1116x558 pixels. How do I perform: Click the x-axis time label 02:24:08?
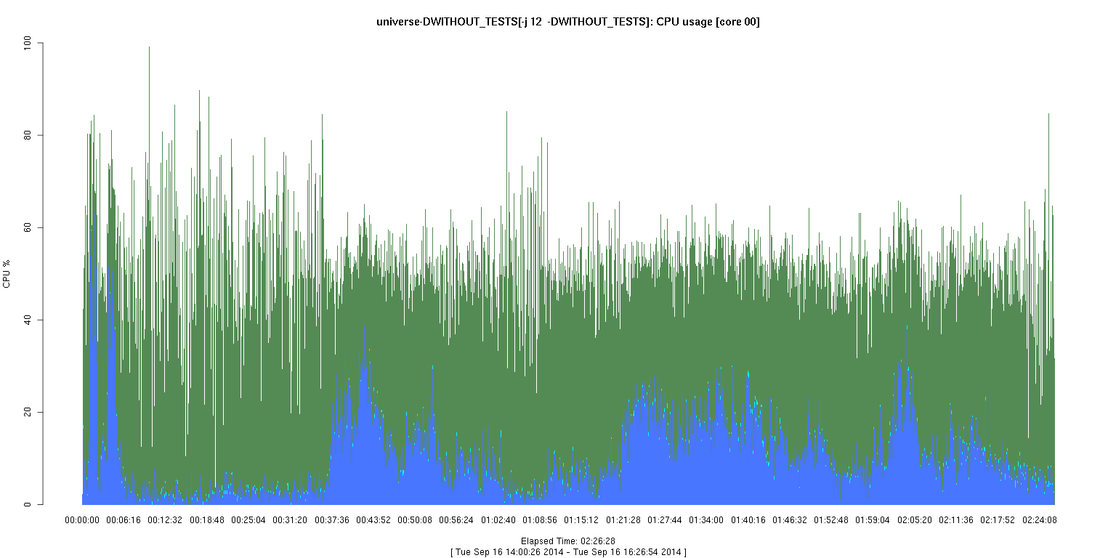(x=1040, y=520)
